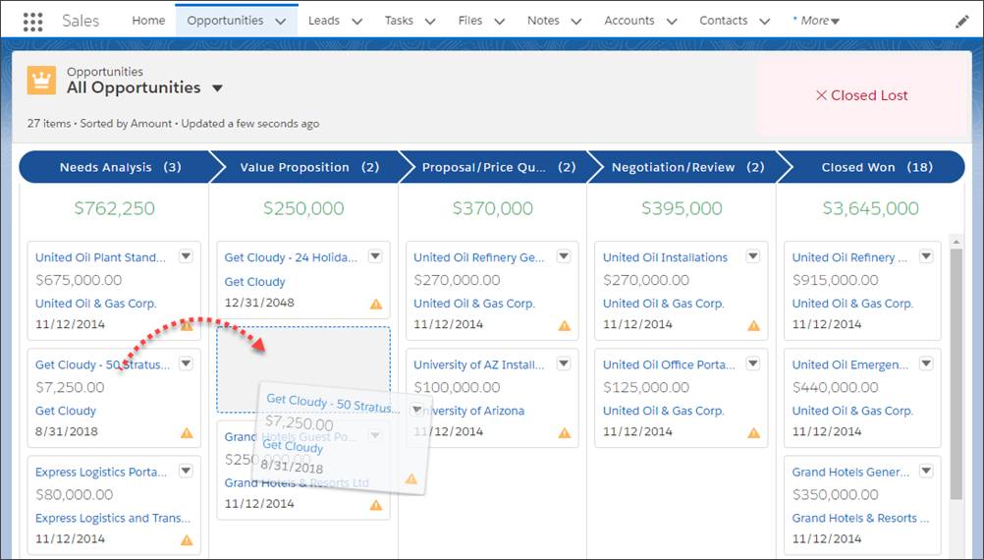The height and width of the screenshot is (560, 984).
Task: Open actions menu on United Oil Office Portable card
Action: coord(753,364)
